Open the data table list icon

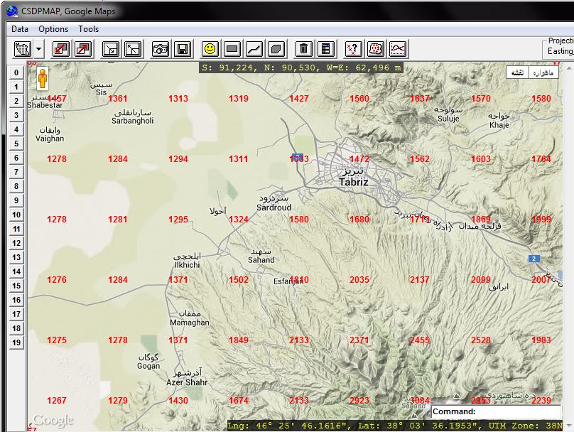click(326, 49)
